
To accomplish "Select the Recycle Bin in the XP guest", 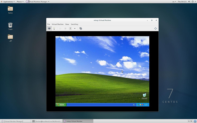I will (x=144, y=96).
